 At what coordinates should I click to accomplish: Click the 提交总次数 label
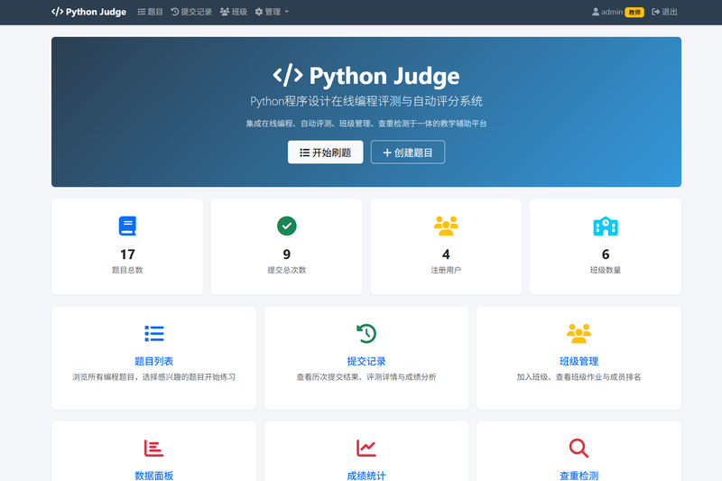click(286, 270)
